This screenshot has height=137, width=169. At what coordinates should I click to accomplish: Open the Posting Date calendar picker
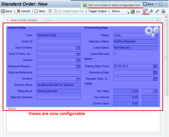click(x=155, y=66)
